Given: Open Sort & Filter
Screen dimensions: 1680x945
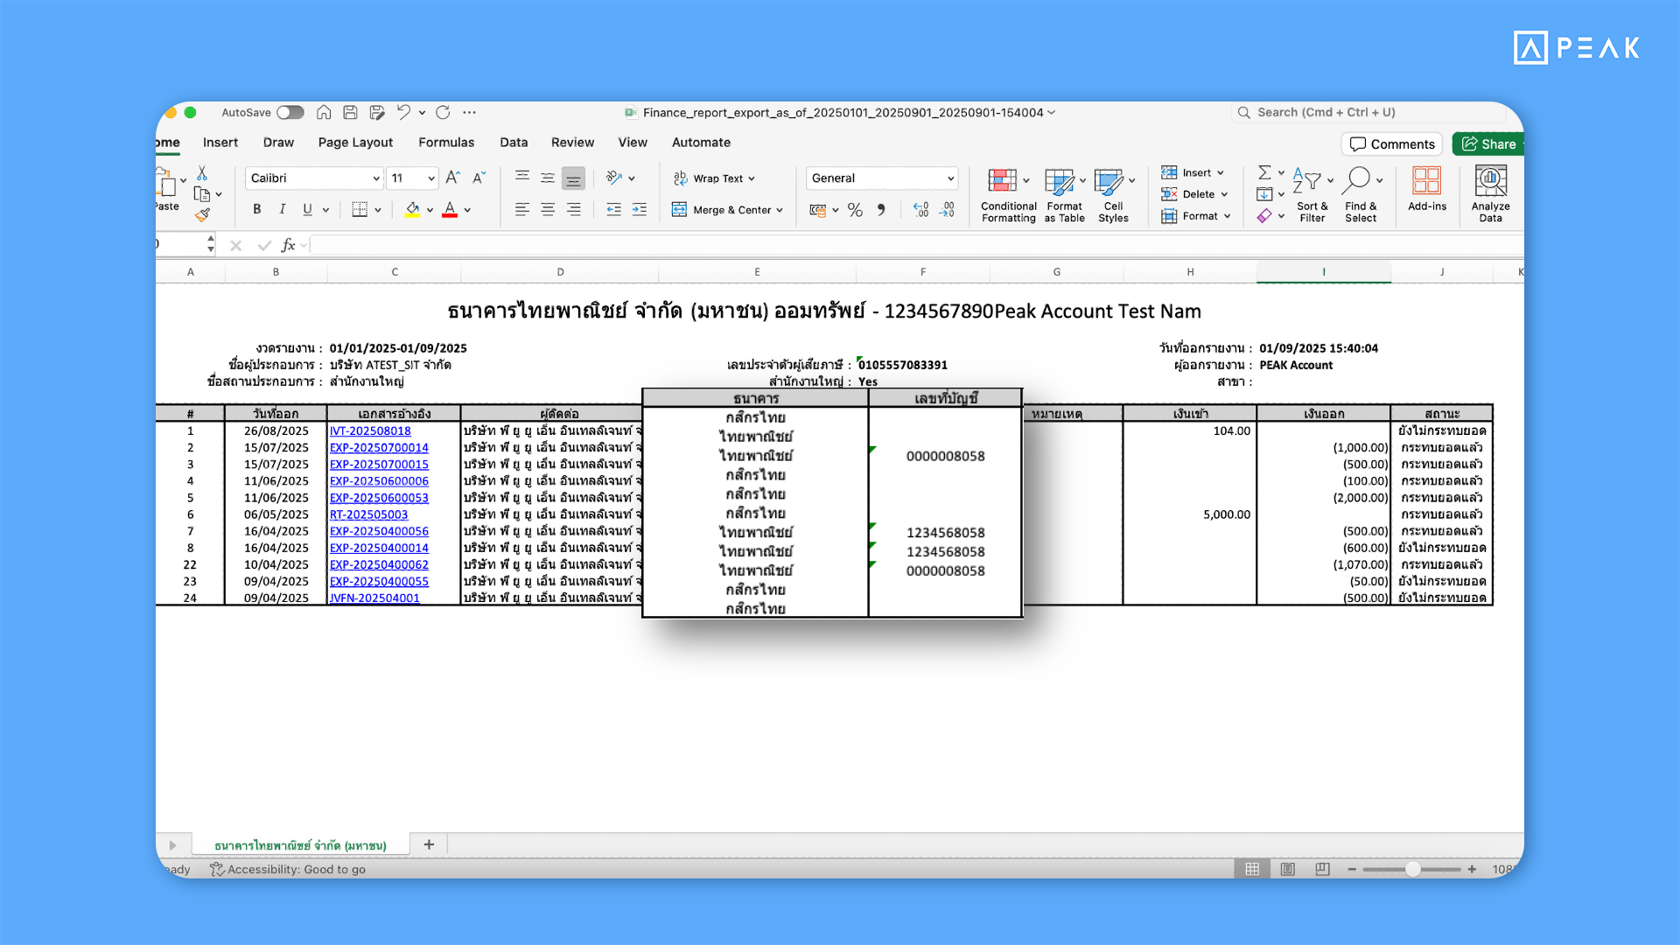Looking at the screenshot, I should [x=1312, y=195].
